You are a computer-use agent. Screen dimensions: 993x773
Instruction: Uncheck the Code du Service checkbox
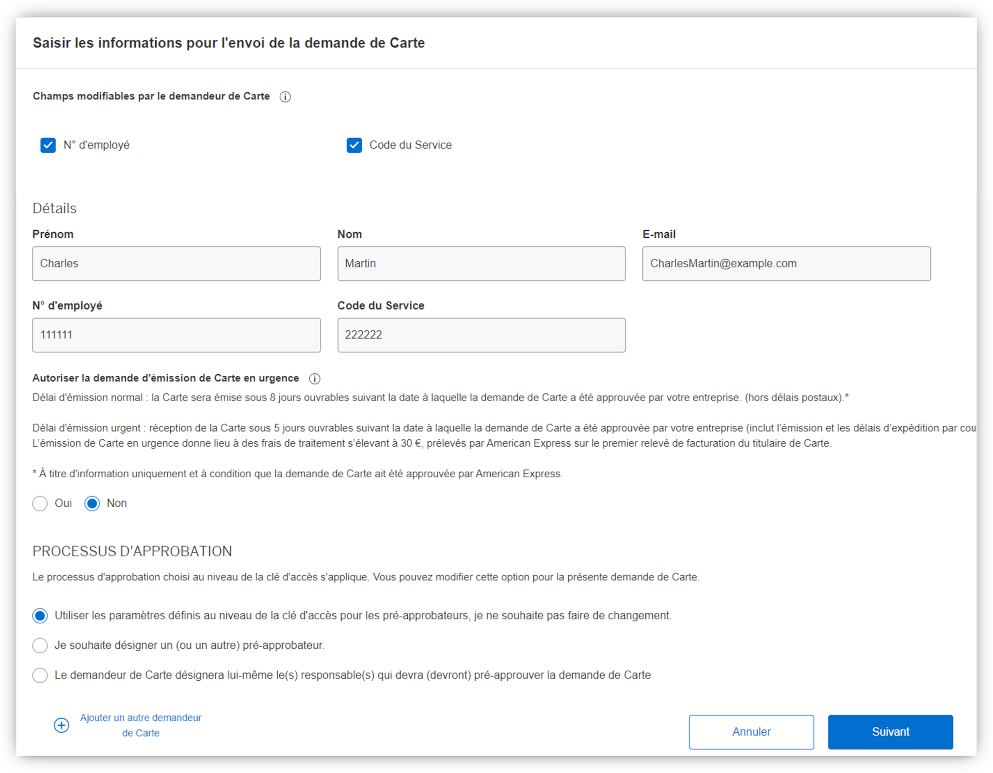[x=354, y=145]
